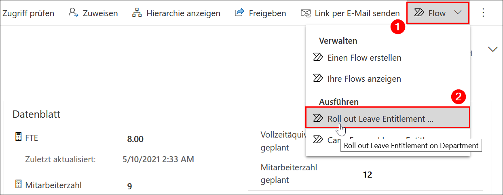
Task: Click the Mitarbeiterzahl value 9 field
Action: (130, 186)
